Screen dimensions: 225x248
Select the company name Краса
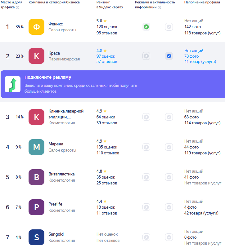54,53
